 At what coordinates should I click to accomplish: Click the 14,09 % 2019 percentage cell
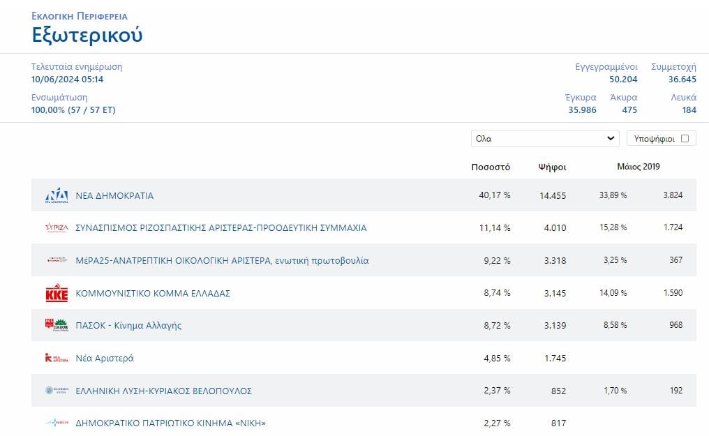(613, 293)
